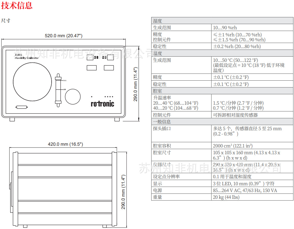Click the 腔室尺寸 row label

(162, 152)
